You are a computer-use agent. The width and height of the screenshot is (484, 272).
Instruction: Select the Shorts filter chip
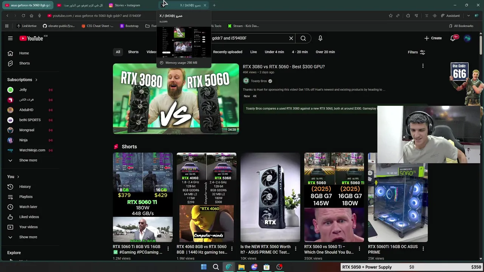[133, 52]
